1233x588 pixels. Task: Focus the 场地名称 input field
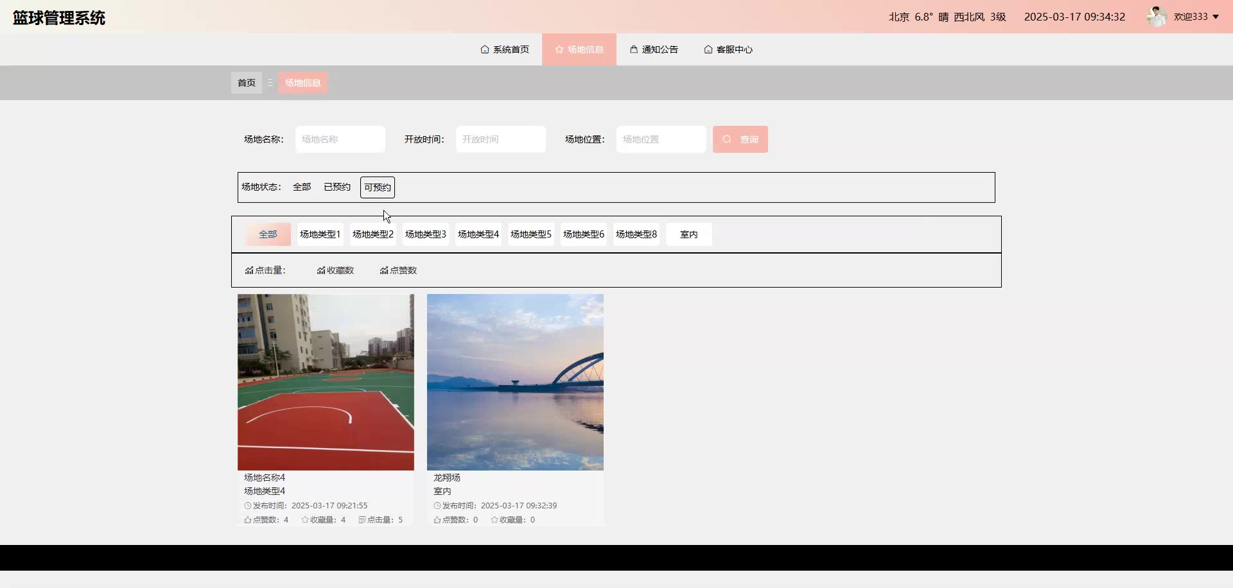pos(340,139)
